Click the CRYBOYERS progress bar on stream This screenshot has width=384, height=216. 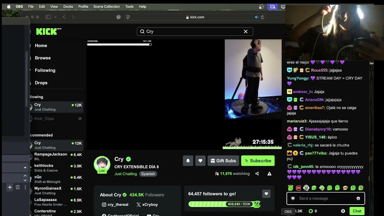click(x=119, y=44)
